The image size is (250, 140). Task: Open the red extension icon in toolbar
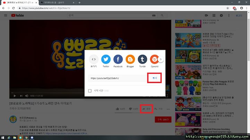tap(234, 8)
